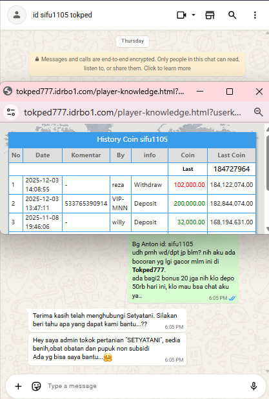This screenshot has height=399, width=269.
Task: Click the zoom magnifier in address bar
Action: click(x=258, y=112)
